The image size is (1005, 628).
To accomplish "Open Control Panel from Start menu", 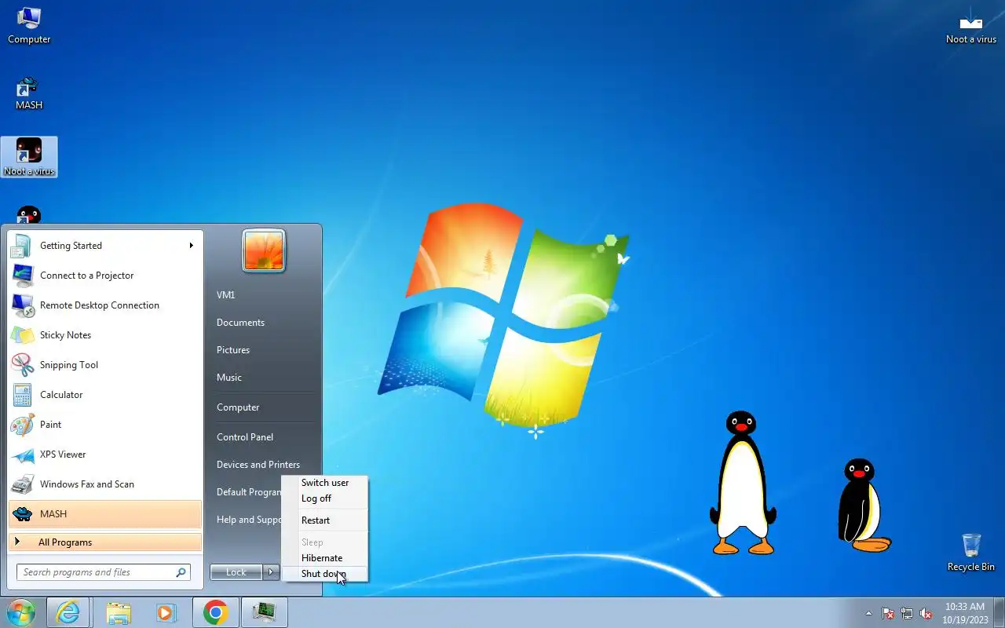I will 245,437.
